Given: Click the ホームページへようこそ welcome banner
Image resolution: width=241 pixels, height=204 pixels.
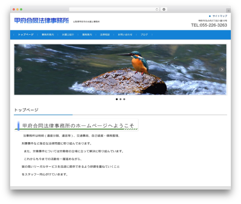Looking at the screenshot, I should pos(76,125).
